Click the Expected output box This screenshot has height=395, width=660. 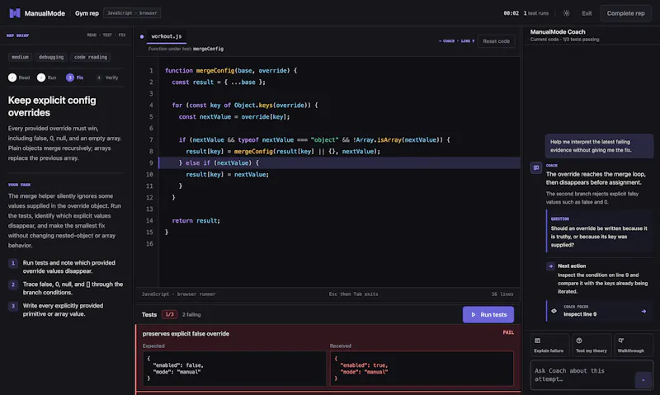coord(234,369)
